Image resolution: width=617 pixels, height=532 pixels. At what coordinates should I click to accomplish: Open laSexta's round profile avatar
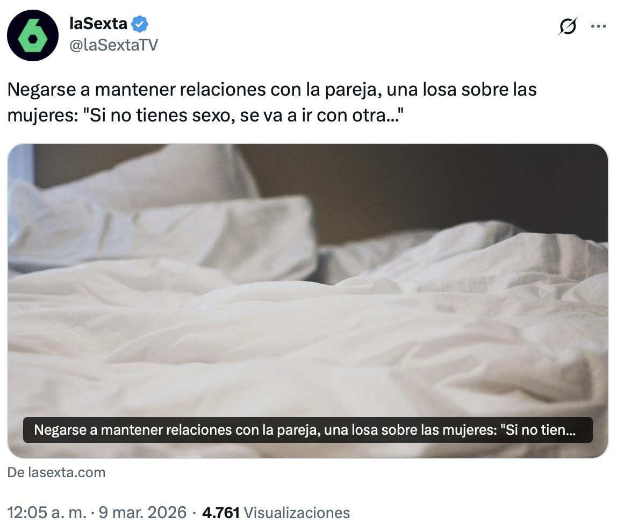pyautogui.click(x=33, y=35)
